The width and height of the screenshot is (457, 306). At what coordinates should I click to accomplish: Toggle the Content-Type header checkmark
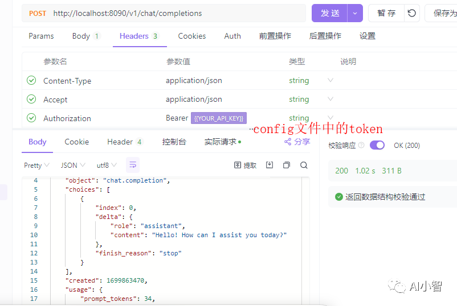click(x=31, y=80)
